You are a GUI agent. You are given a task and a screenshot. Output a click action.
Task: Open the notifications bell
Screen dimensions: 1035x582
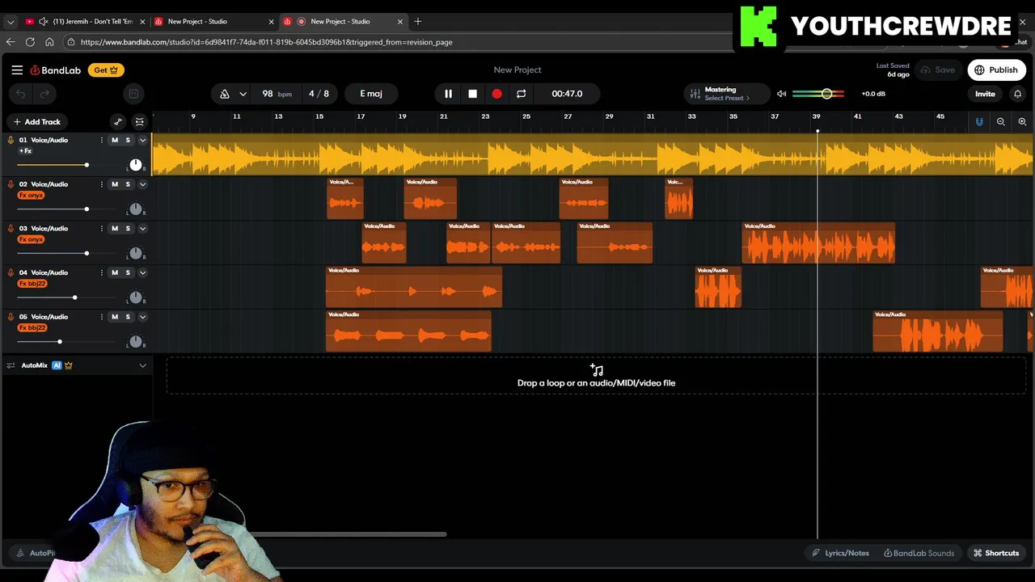[1017, 94]
